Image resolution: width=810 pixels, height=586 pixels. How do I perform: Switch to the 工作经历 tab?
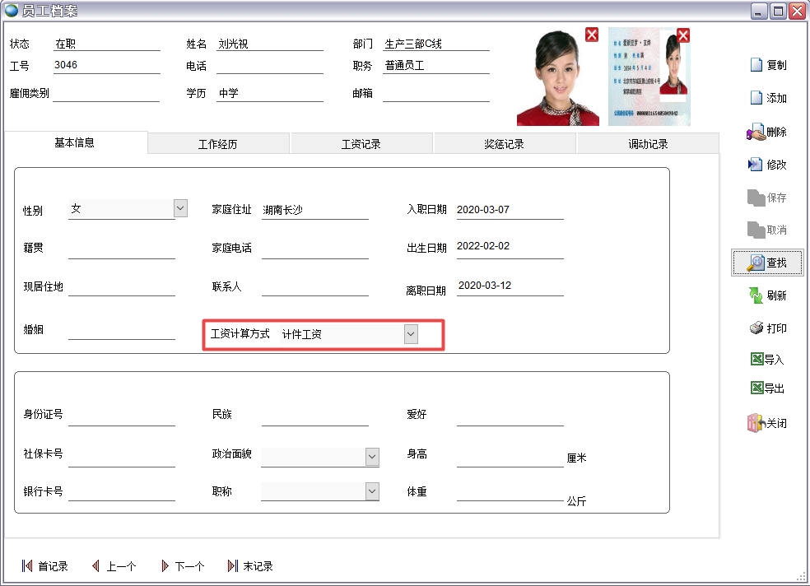(218, 144)
